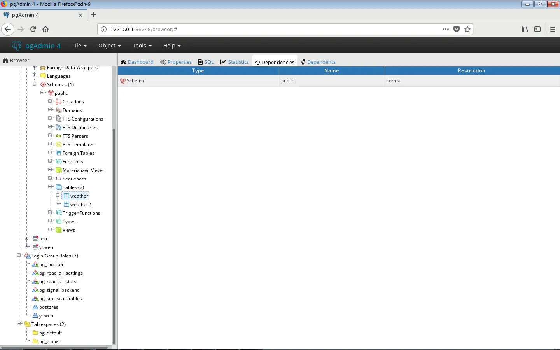Sort by the Name column header
This screenshot has width=560, height=350.
[x=332, y=71]
